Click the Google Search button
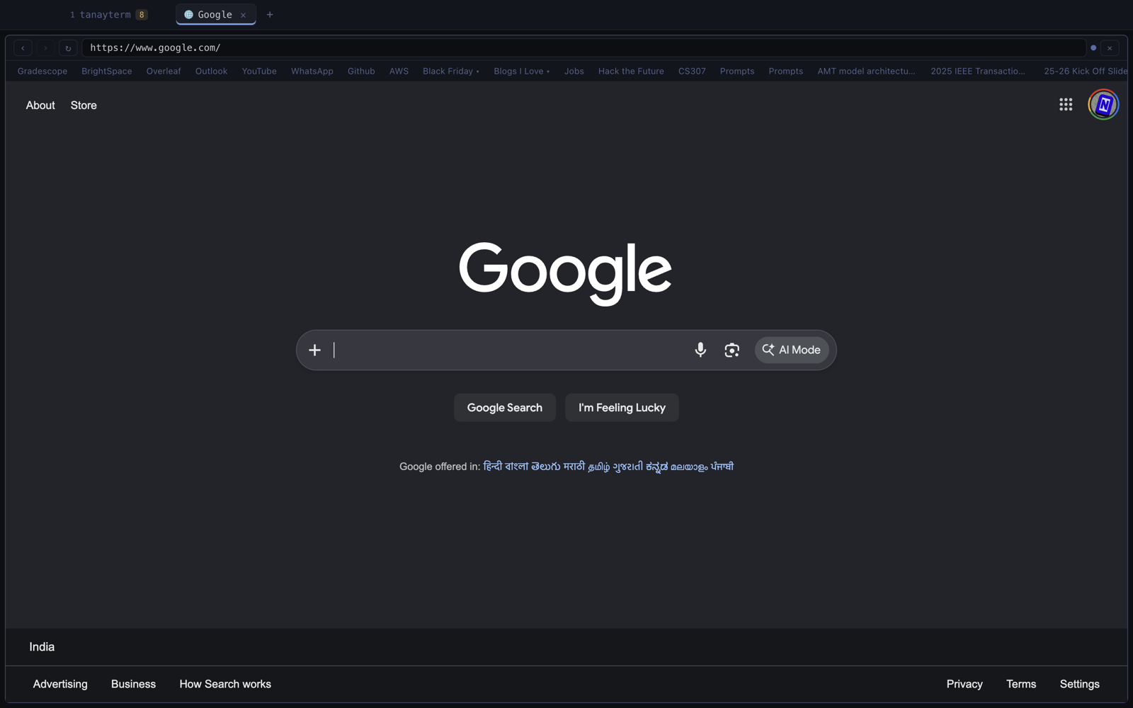The width and height of the screenshot is (1133, 708). click(x=505, y=408)
